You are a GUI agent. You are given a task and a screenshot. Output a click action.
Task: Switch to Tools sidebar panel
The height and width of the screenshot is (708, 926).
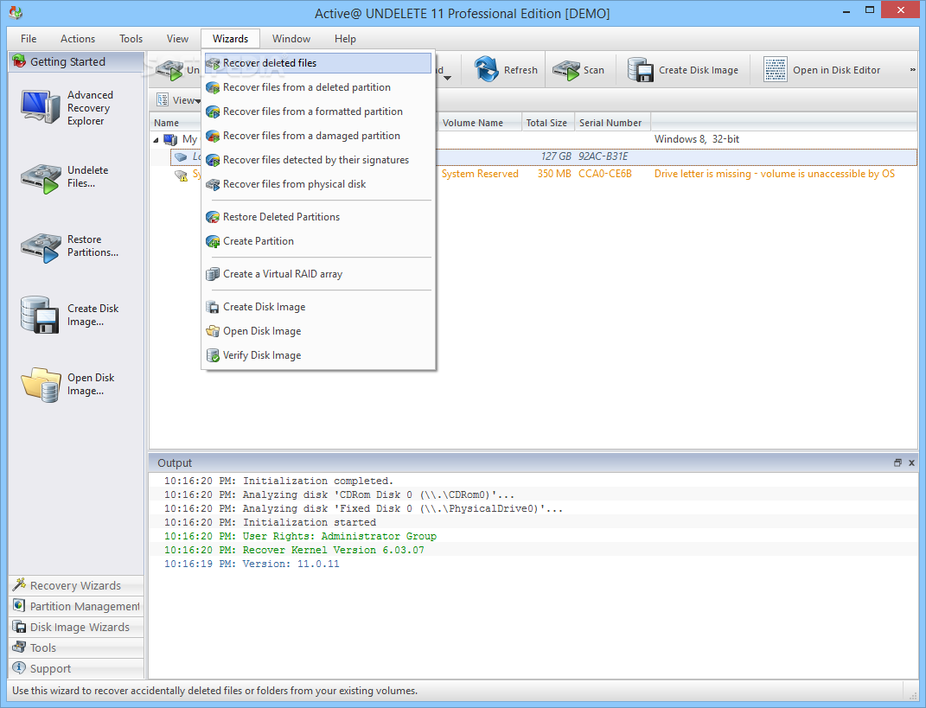[x=76, y=647]
